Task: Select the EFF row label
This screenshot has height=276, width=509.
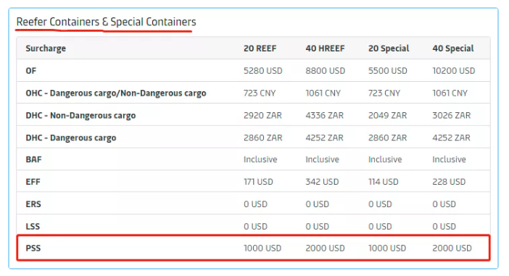Action: click(33, 182)
